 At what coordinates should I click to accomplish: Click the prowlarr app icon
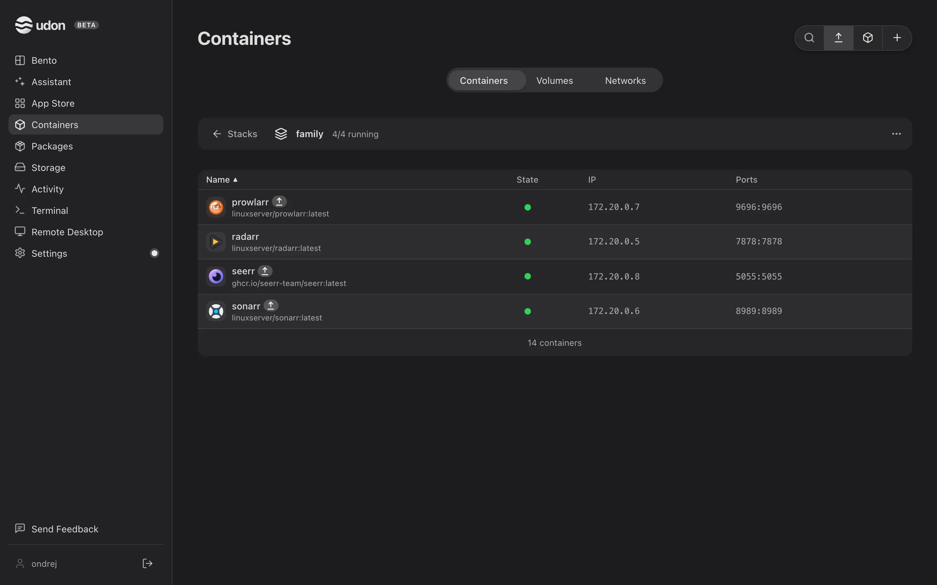point(216,207)
